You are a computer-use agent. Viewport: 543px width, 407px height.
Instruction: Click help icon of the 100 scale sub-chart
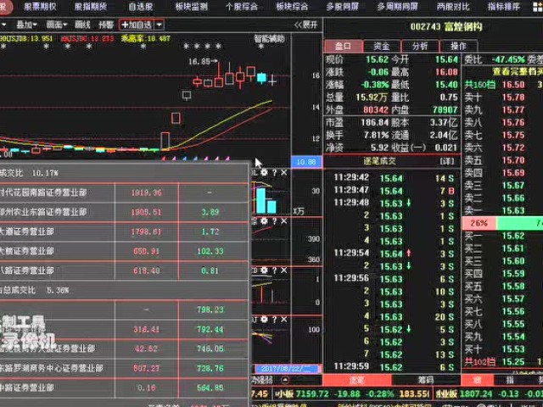[274, 319]
